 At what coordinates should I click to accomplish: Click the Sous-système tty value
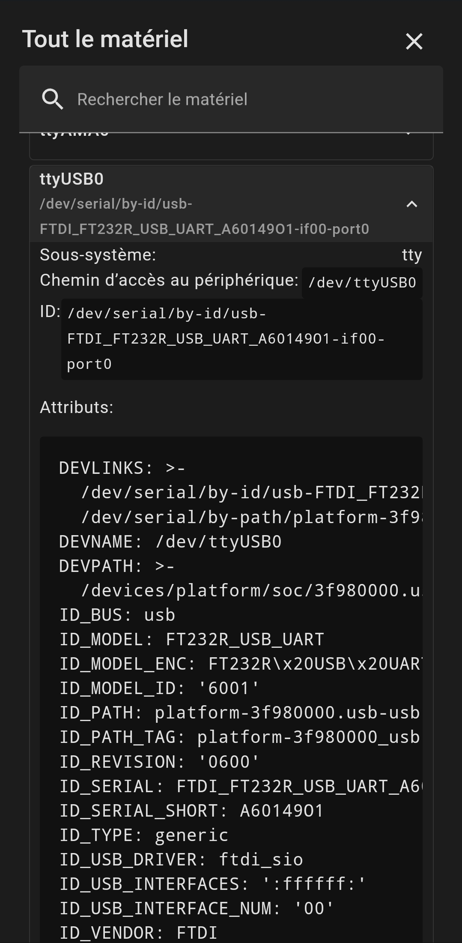click(412, 255)
